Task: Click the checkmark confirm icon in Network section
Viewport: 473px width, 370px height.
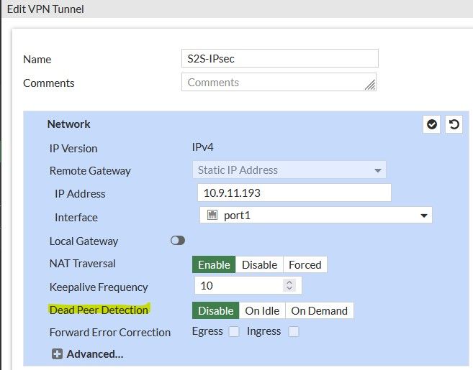Action: click(x=432, y=125)
